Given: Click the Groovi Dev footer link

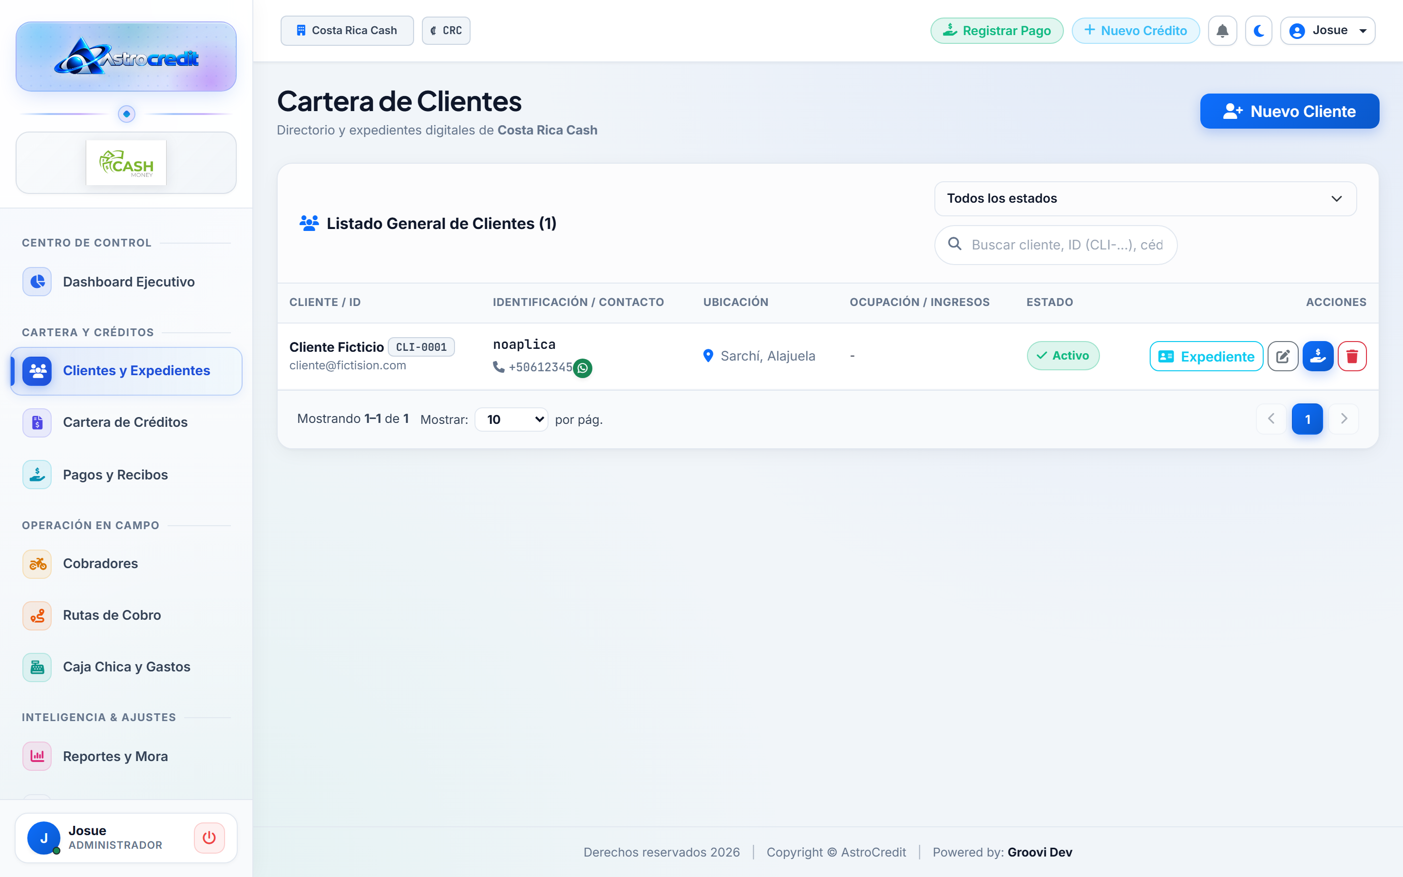Looking at the screenshot, I should (1040, 852).
